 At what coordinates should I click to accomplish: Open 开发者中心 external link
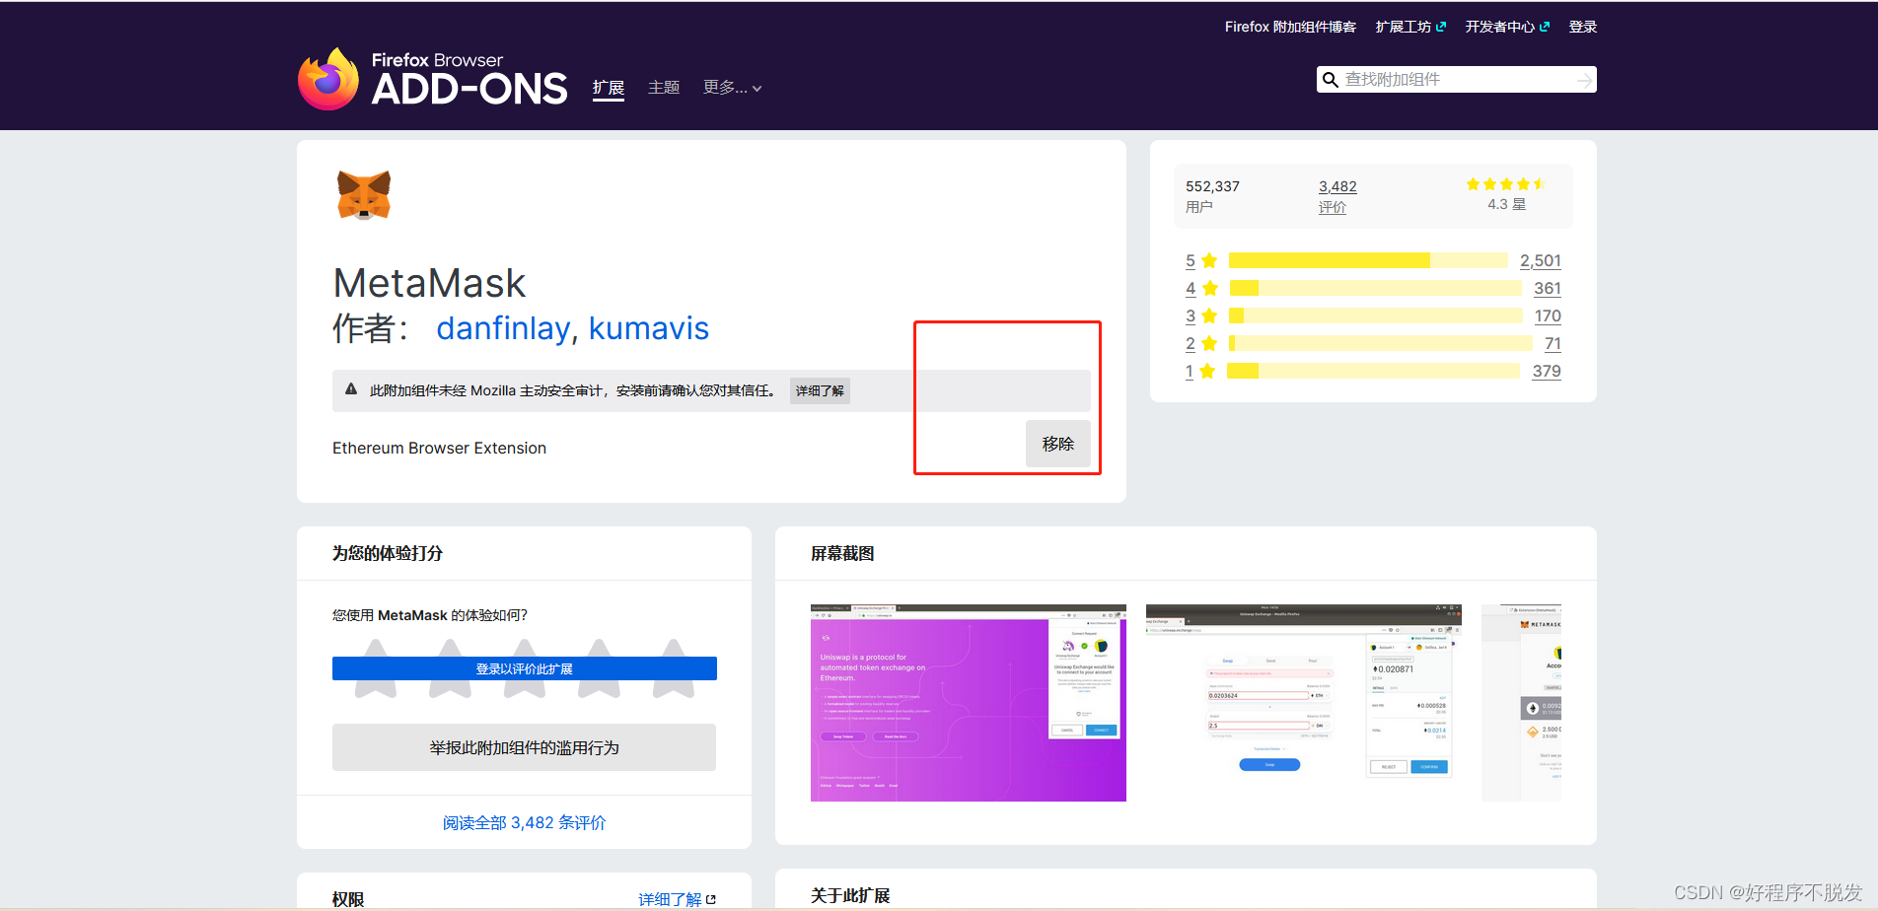point(1507,27)
